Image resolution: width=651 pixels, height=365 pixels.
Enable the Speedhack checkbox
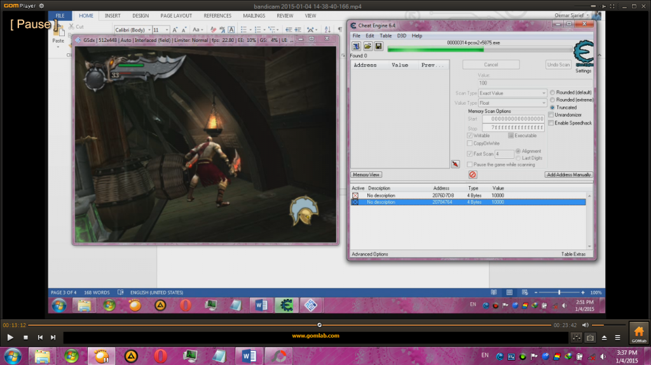[x=551, y=123]
